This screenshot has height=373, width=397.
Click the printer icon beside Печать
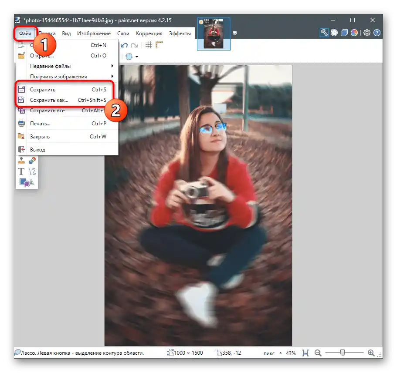[21, 123]
